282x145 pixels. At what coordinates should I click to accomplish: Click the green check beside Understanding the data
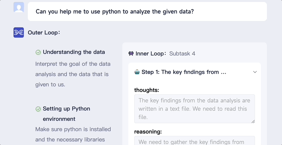[38, 52]
